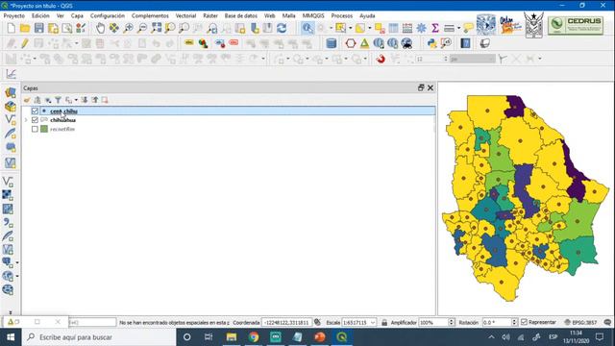The image size is (615, 346).
Task: Filter legend with funnel icon in Capas
Action: coord(58,100)
